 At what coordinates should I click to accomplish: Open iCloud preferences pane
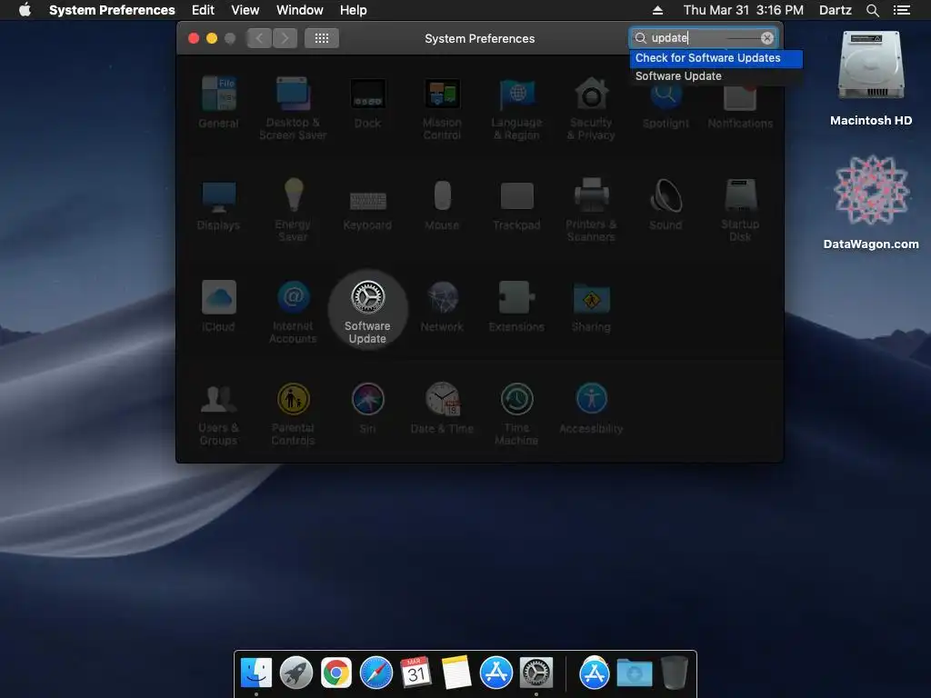click(218, 306)
